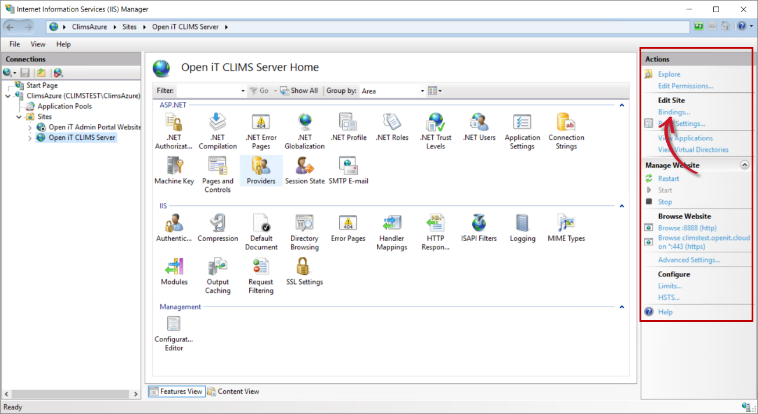Open the Providers feature

(x=261, y=170)
